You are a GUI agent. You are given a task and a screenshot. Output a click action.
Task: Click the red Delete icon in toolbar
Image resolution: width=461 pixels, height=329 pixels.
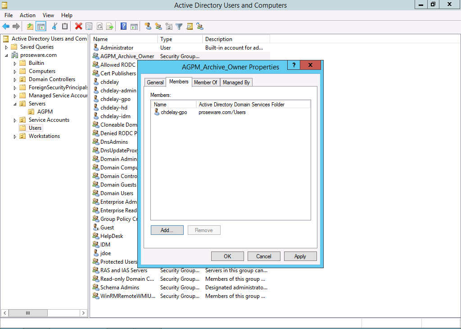tap(78, 27)
